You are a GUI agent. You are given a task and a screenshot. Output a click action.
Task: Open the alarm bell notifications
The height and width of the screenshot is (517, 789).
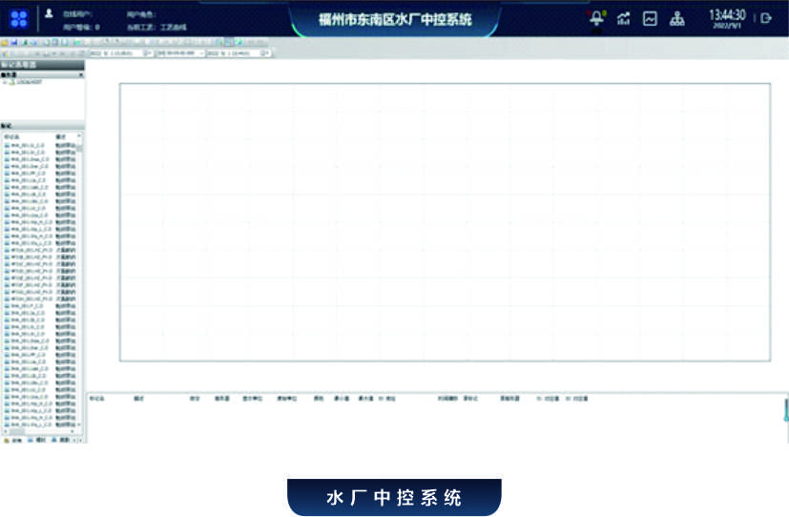point(598,18)
